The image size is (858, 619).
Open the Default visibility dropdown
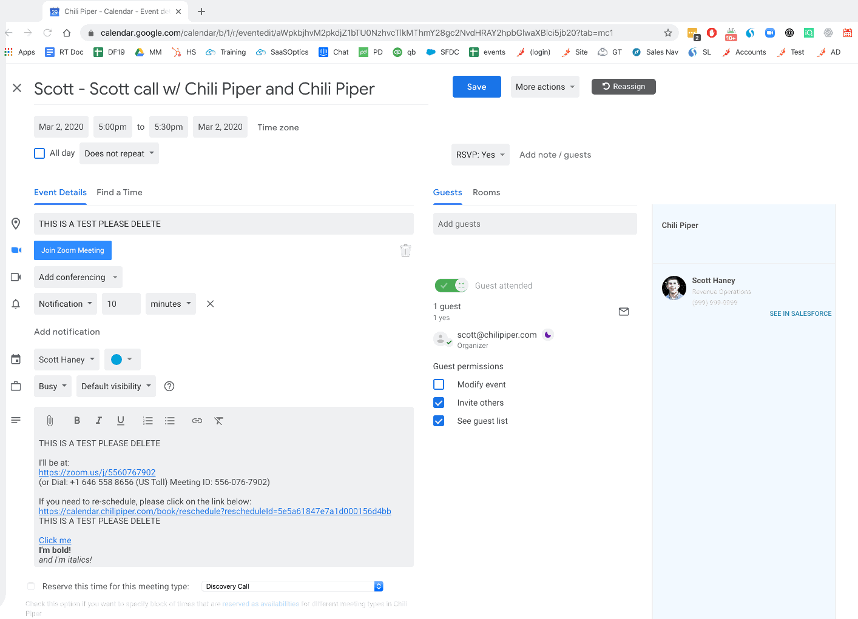pos(116,386)
